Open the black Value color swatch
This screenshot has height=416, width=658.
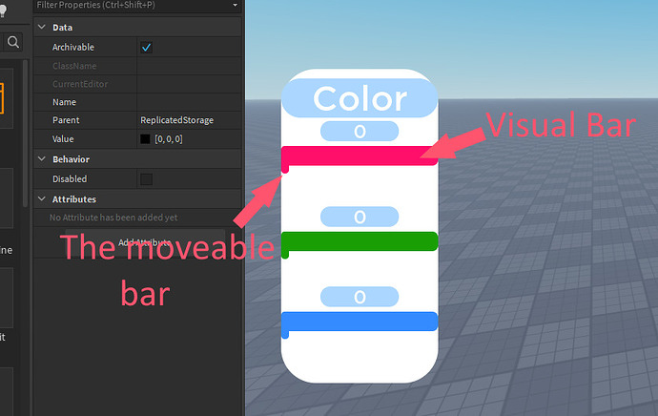[x=145, y=139]
